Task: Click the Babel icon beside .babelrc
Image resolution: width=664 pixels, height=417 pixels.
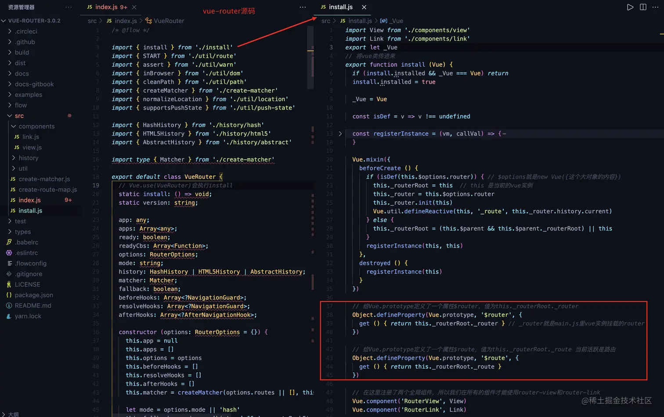Action: (x=9, y=242)
